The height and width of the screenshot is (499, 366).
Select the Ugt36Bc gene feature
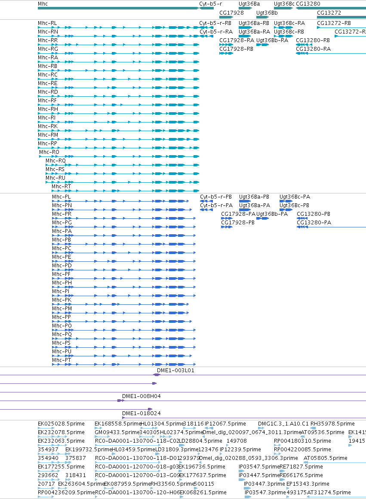click(x=283, y=8)
